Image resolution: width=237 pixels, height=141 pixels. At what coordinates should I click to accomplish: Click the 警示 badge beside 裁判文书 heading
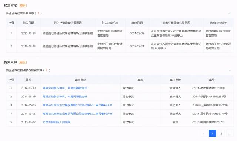pyautogui.click(x=23, y=62)
